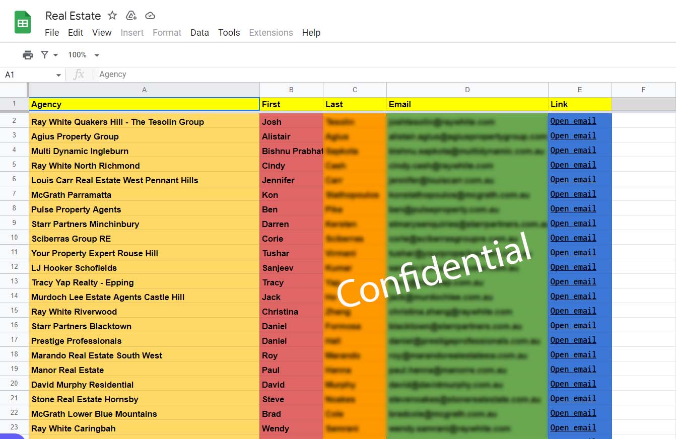Viewport: 676px width, 439px height.
Task: Select the Tracy Yap Realty - Epping cell
Action: click(144, 282)
